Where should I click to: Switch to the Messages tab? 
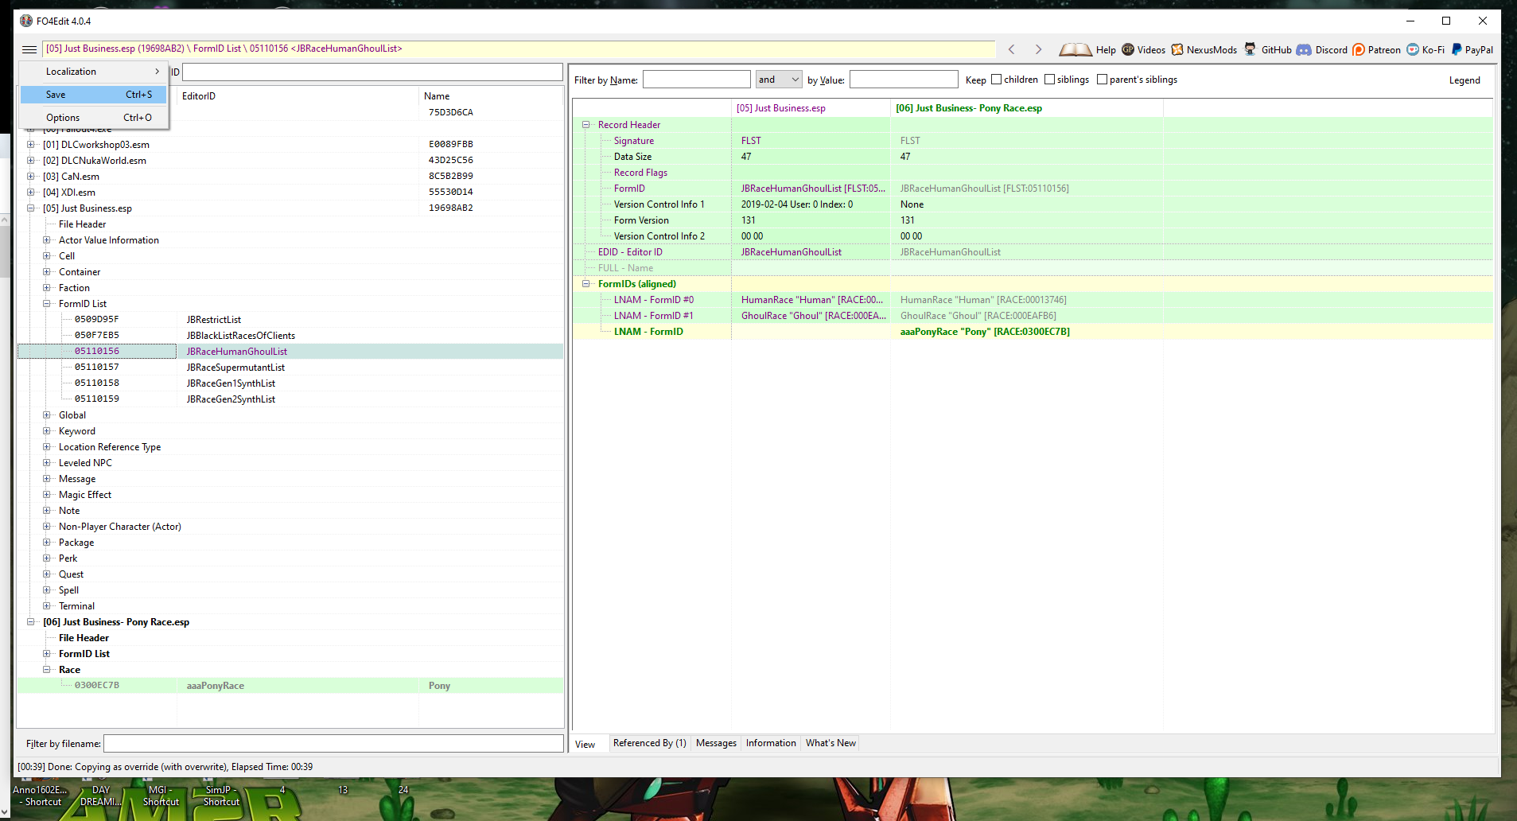tap(716, 743)
